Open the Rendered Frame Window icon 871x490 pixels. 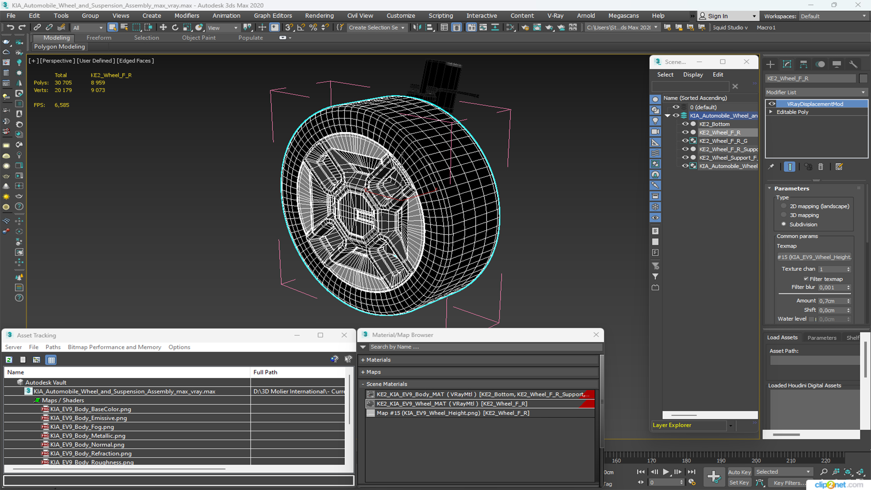[x=537, y=28]
